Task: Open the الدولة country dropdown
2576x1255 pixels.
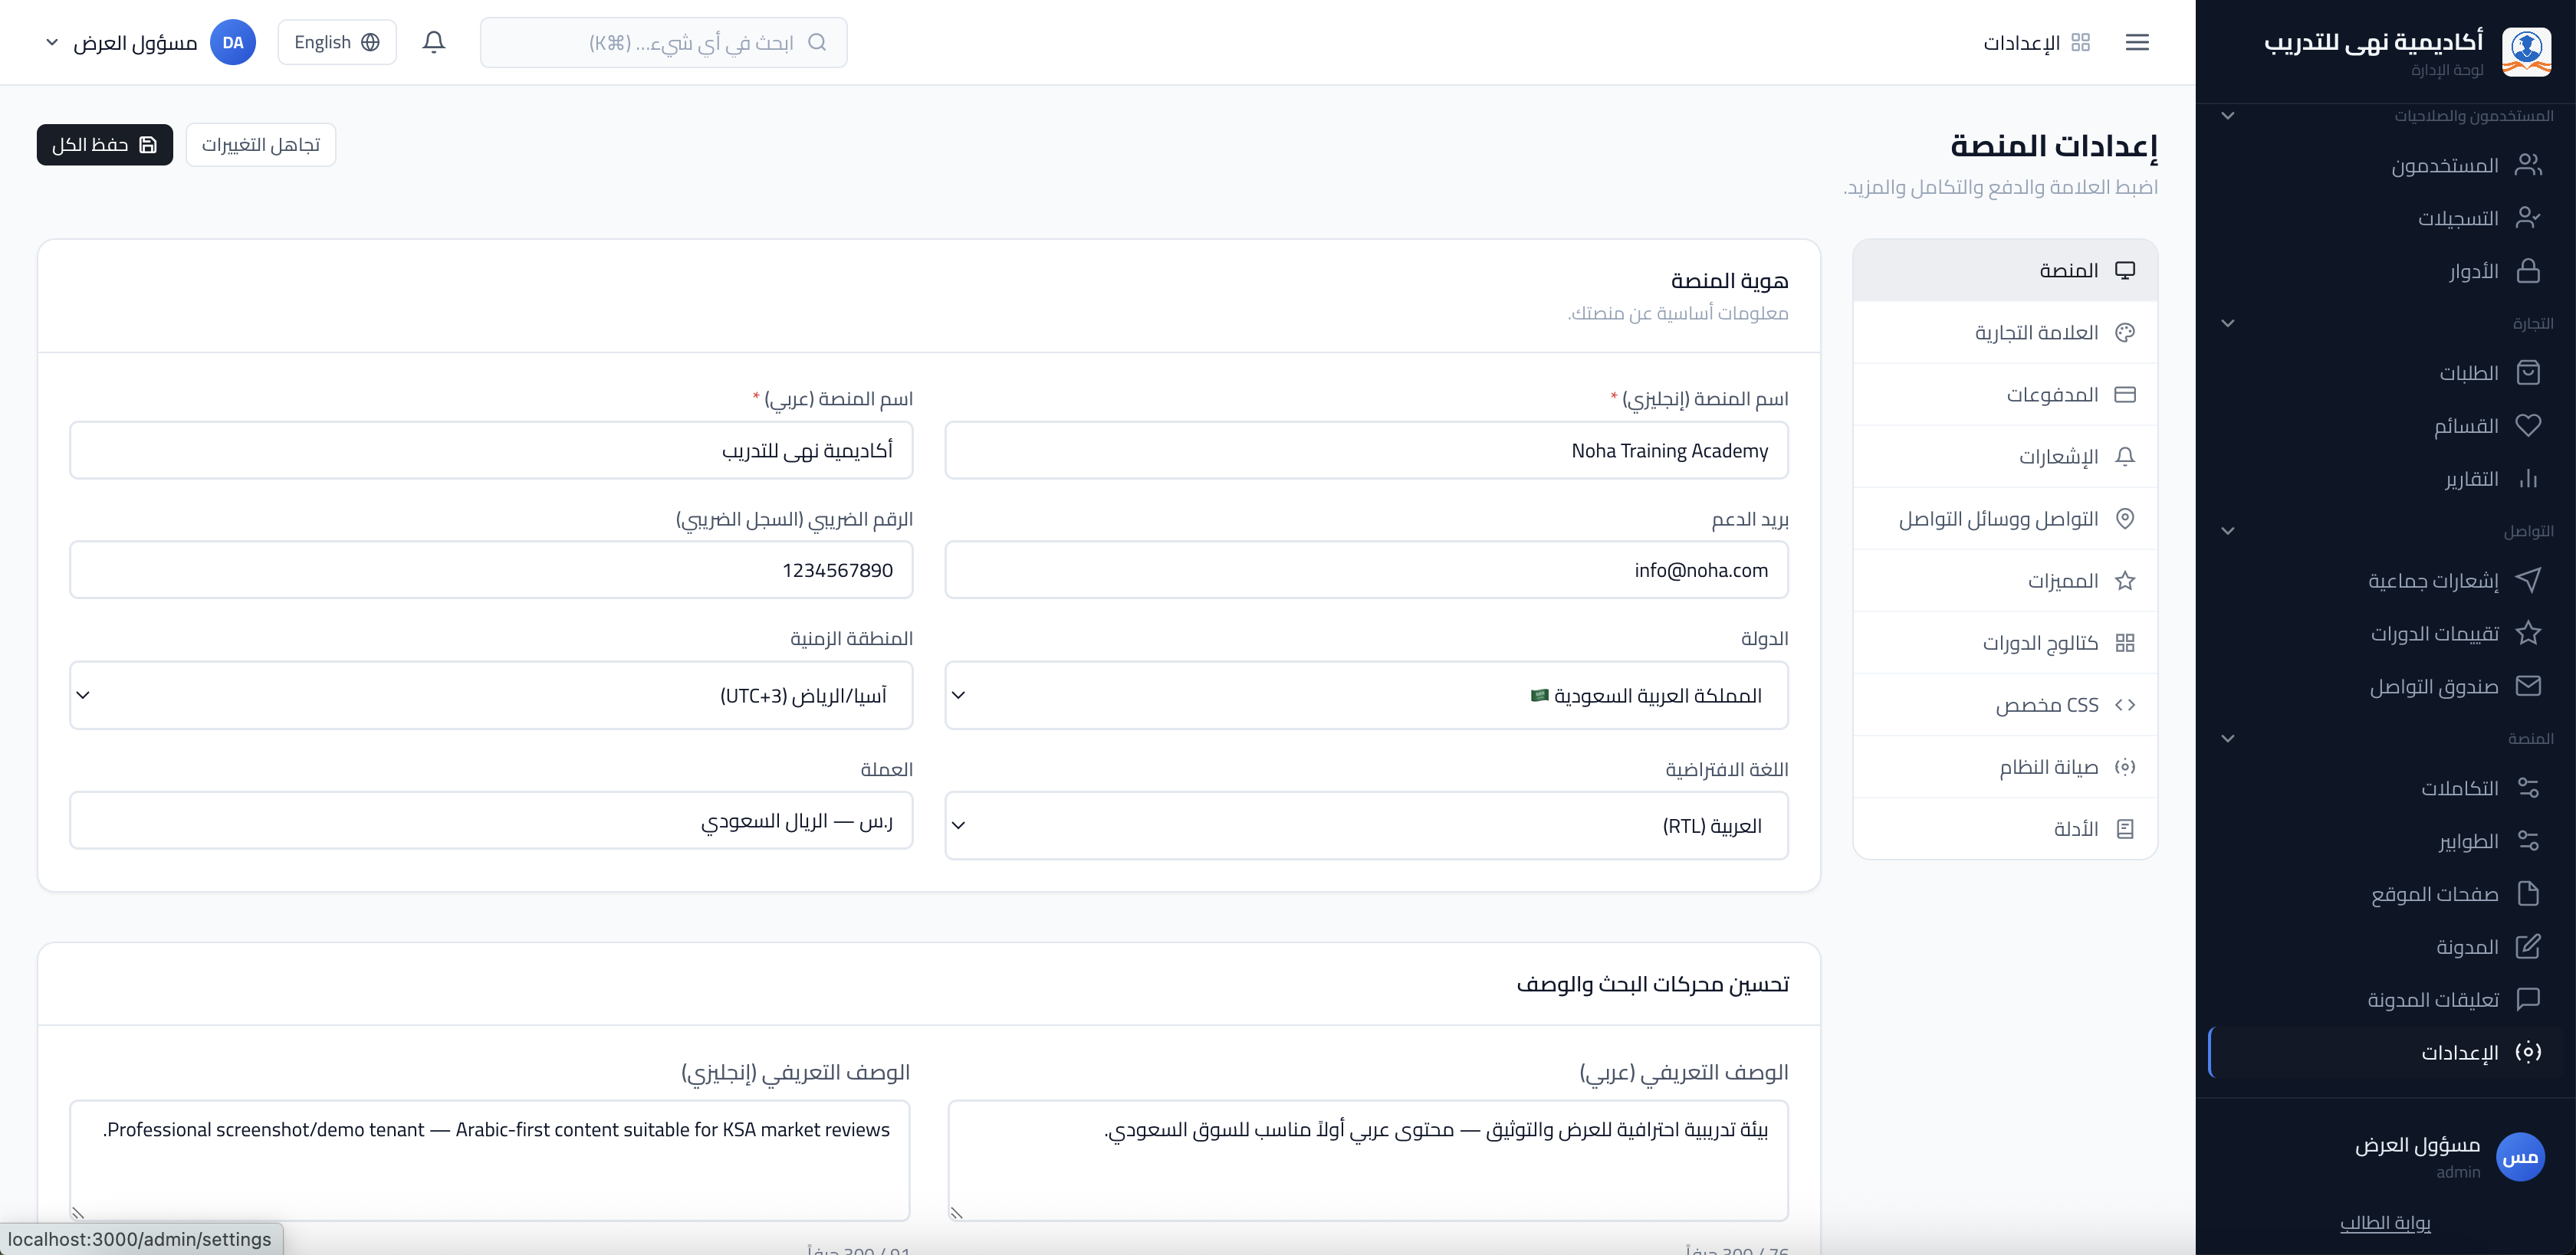Action: coord(1366,696)
